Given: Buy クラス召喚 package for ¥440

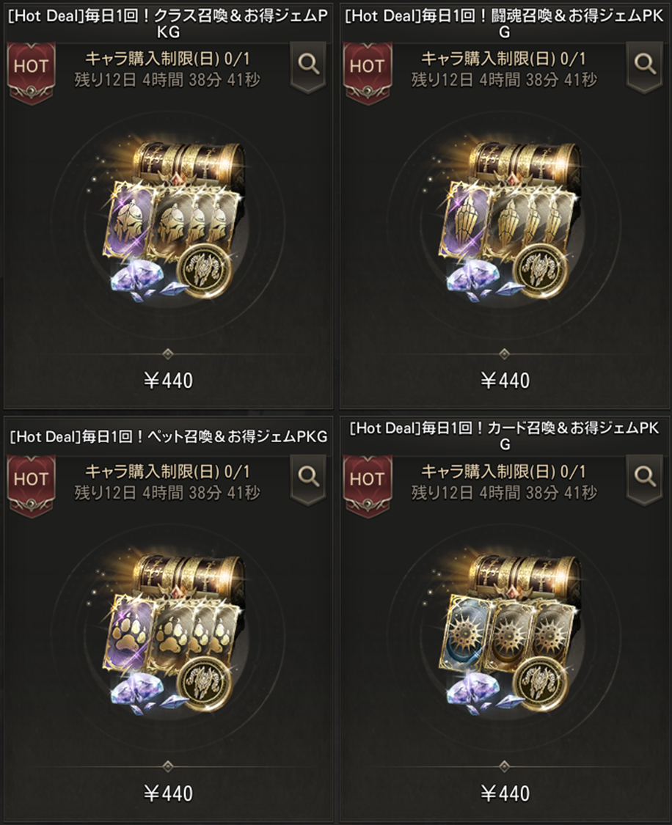Looking at the screenshot, I should (169, 380).
